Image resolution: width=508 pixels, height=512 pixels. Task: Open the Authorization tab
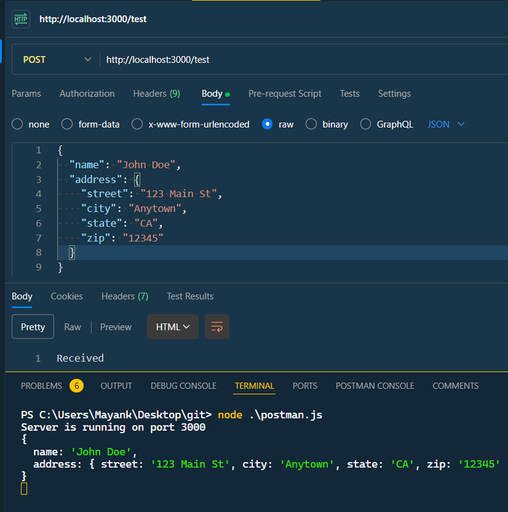click(x=87, y=93)
